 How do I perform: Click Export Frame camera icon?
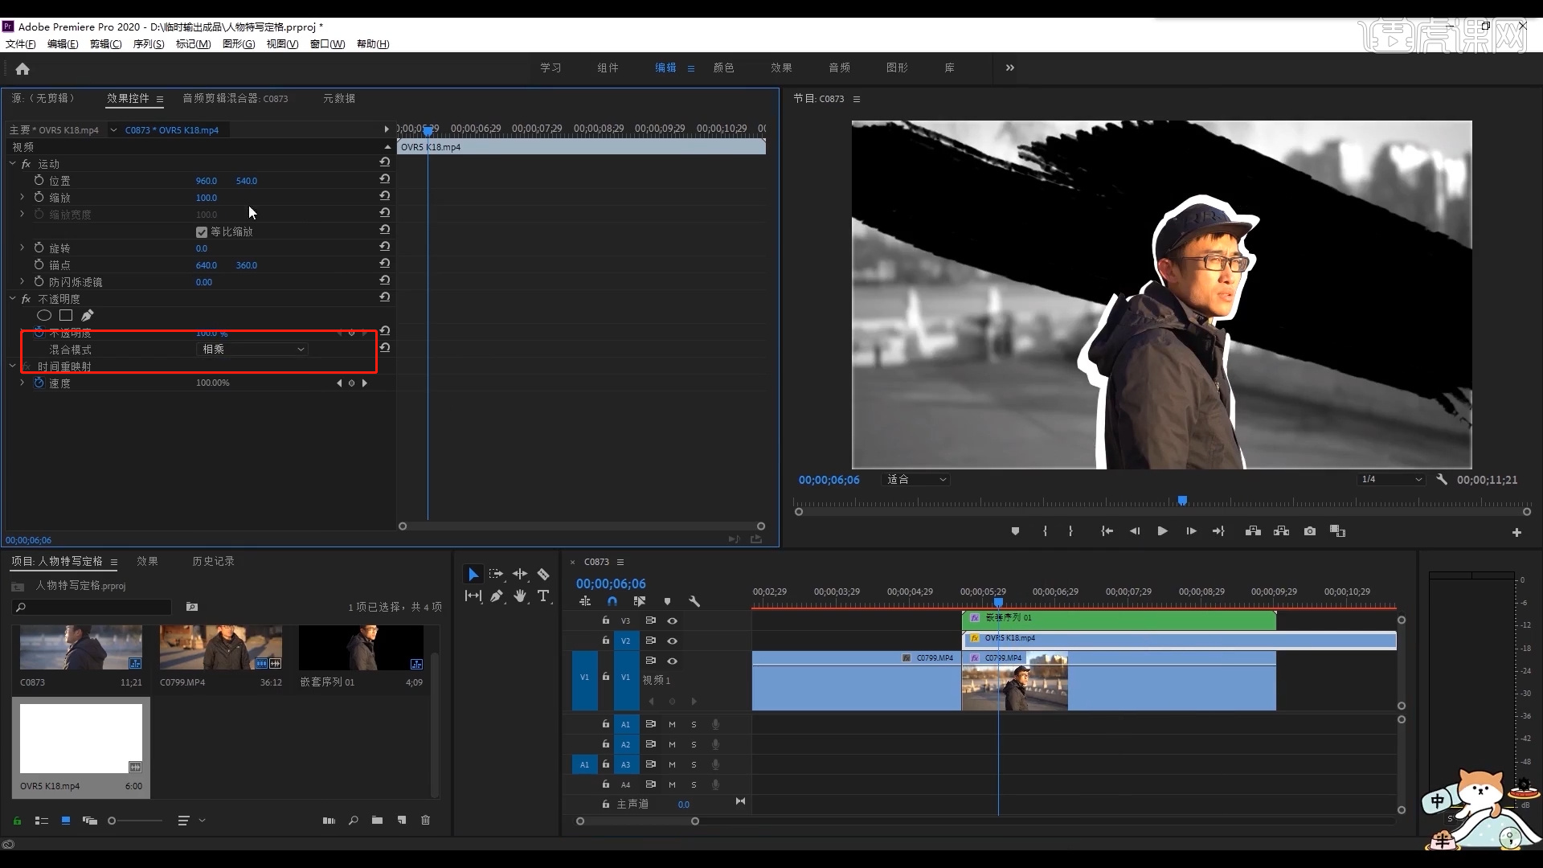(1310, 531)
